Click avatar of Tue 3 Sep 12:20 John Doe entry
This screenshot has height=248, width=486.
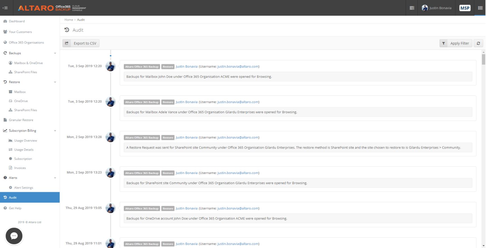pyautogui.click(x=110, y=66)
